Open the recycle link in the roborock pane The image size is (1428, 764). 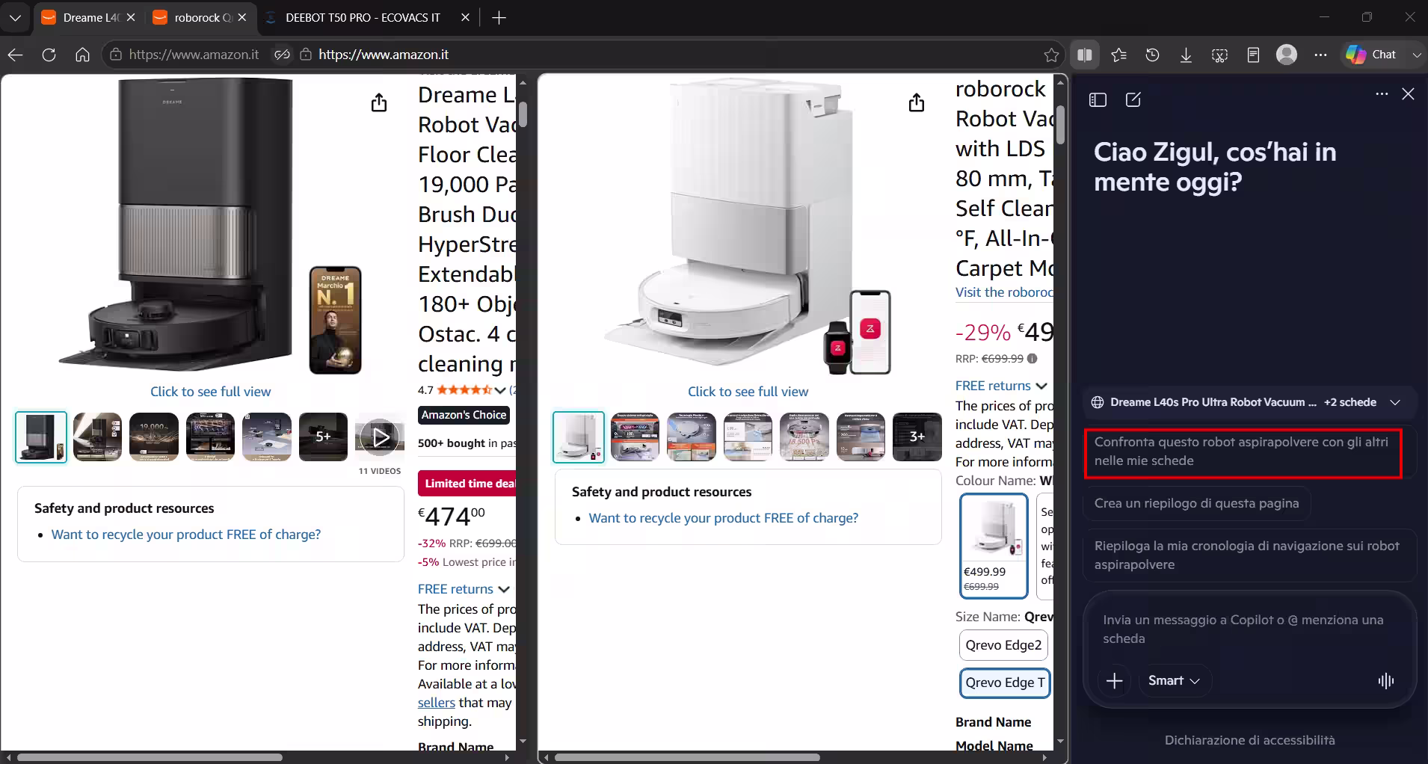pos(724,518)
